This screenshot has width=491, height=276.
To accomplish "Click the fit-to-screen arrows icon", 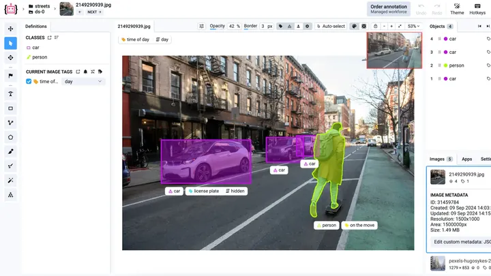I will click(400, 27).
